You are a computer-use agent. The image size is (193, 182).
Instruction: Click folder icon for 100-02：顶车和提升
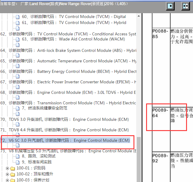click(13, 174)
